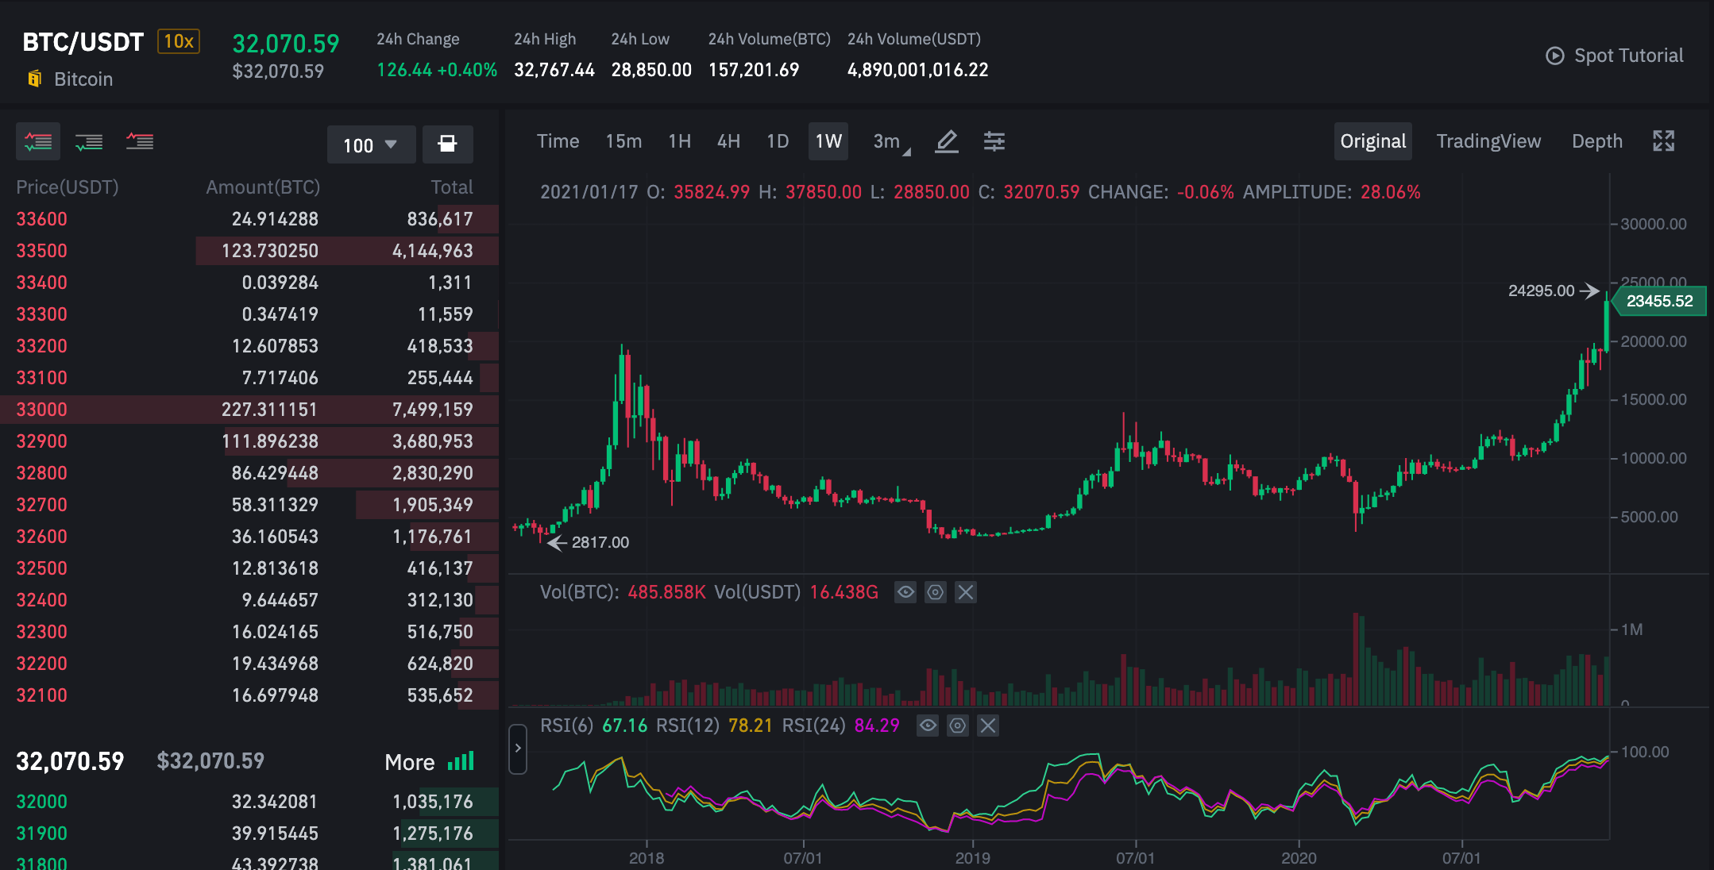
Task: Toggle visibility of Volume indicator
Action: tap(905, 592)
